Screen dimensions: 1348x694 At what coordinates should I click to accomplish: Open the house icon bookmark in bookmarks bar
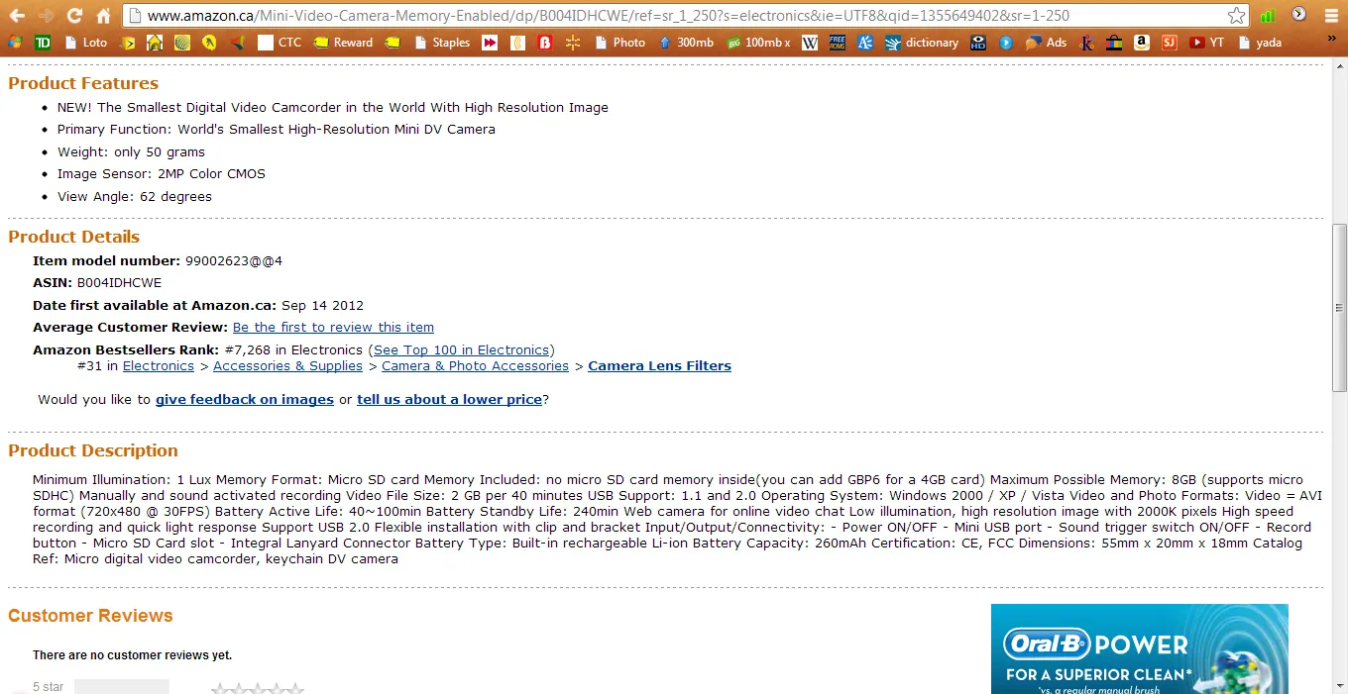click(155, 43)
